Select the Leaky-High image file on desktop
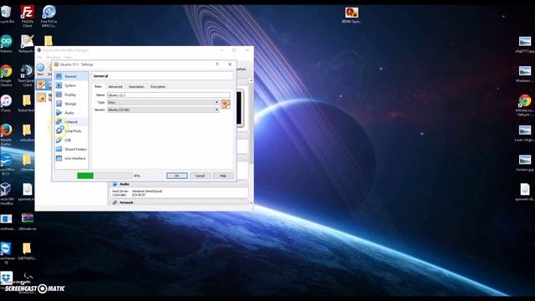 coord(524,134)
